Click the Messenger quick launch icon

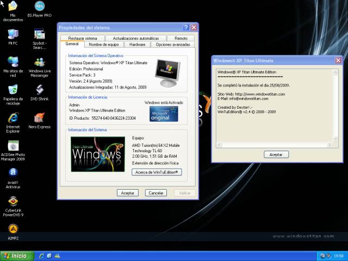[x=57, y=256]
